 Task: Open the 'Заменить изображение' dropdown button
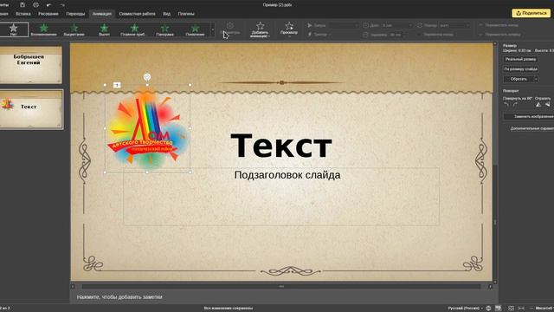tap(529, 116)
